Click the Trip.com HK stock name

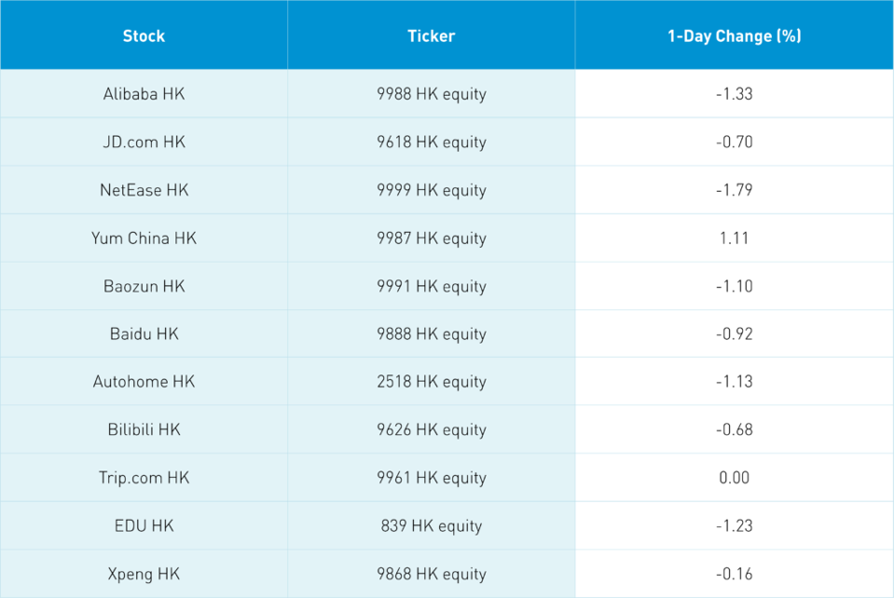click(x=144, y=478)
